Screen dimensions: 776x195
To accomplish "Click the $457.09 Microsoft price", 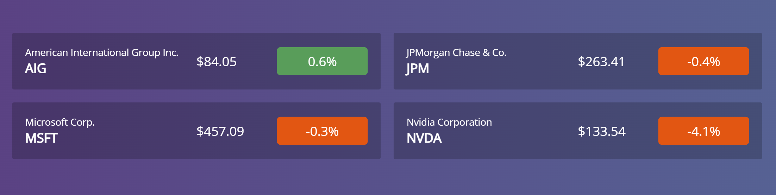I will click(220, 131).
